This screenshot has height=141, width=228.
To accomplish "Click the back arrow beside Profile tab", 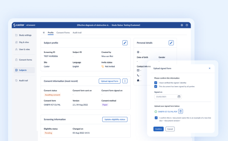I will [44, 33].
